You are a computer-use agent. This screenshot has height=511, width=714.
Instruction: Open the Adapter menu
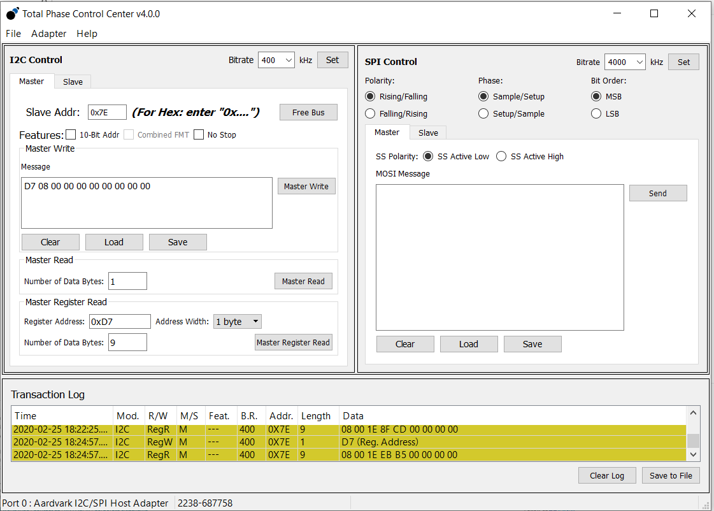48,34
